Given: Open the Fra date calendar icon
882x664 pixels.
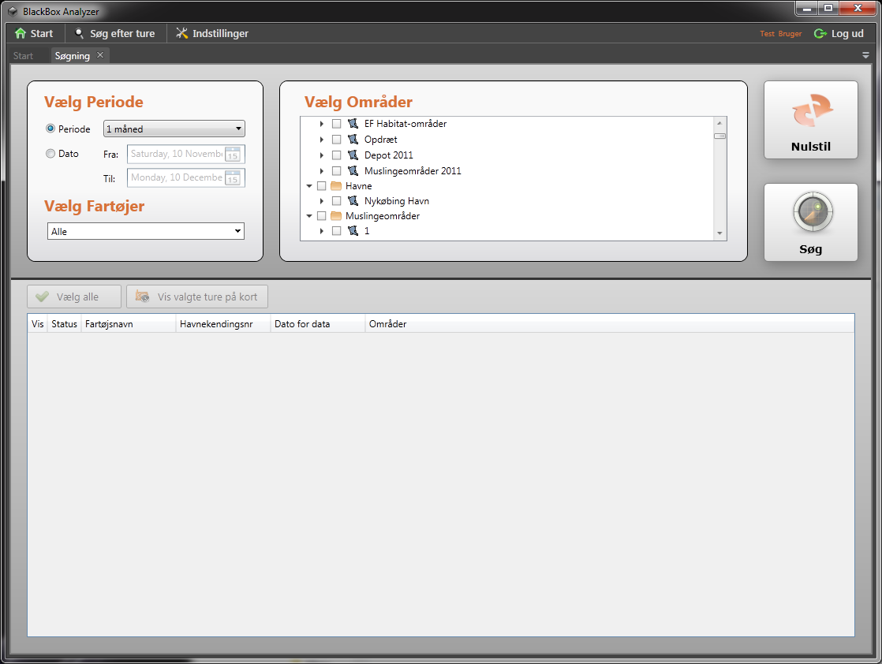Looking at the screenshot, I should point(233,154).
